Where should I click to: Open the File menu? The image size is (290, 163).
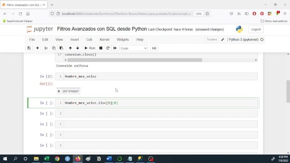32,39
